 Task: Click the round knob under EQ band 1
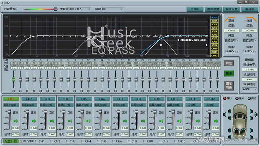[x=14, y=91]
